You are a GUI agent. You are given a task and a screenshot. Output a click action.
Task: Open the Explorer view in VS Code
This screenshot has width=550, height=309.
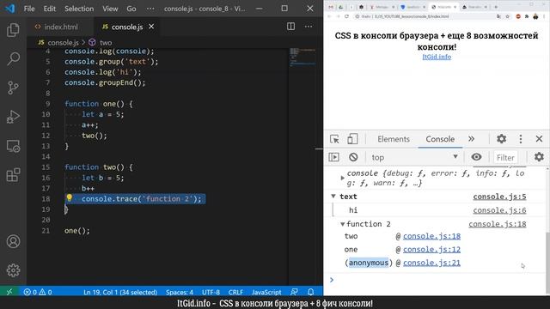[x=13, y=30]
